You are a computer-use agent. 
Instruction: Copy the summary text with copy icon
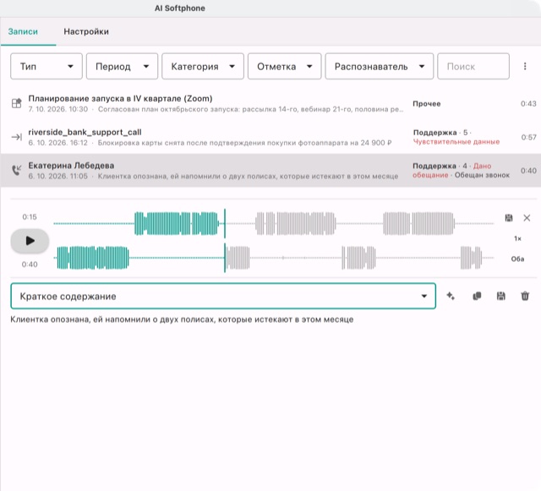click(x=477, y=296)
